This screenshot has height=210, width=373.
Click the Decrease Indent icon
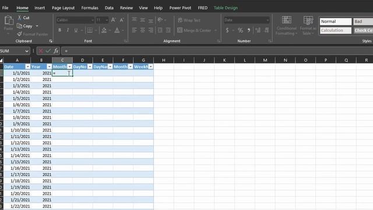tap(160, 30)
